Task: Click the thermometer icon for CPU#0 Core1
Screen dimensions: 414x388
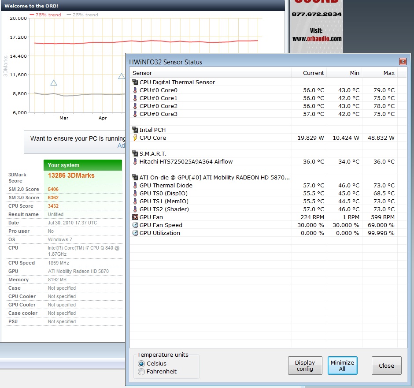Action: coord(135,98)
